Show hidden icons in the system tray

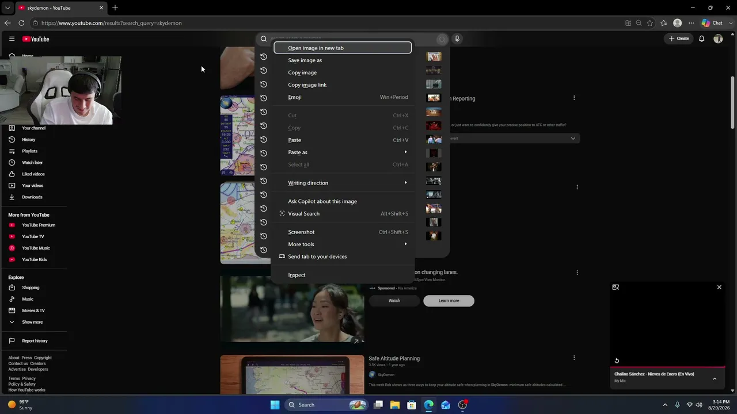click(665, 405)
